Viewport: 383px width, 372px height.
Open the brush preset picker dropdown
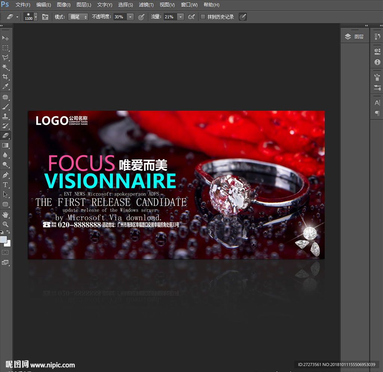36,17
